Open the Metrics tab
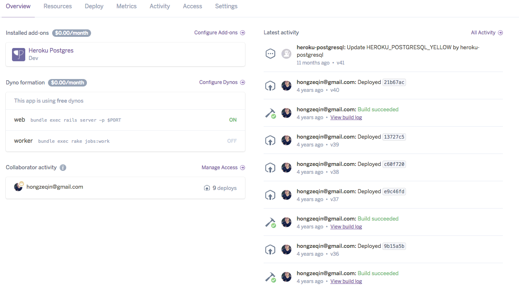 point(127,6)
